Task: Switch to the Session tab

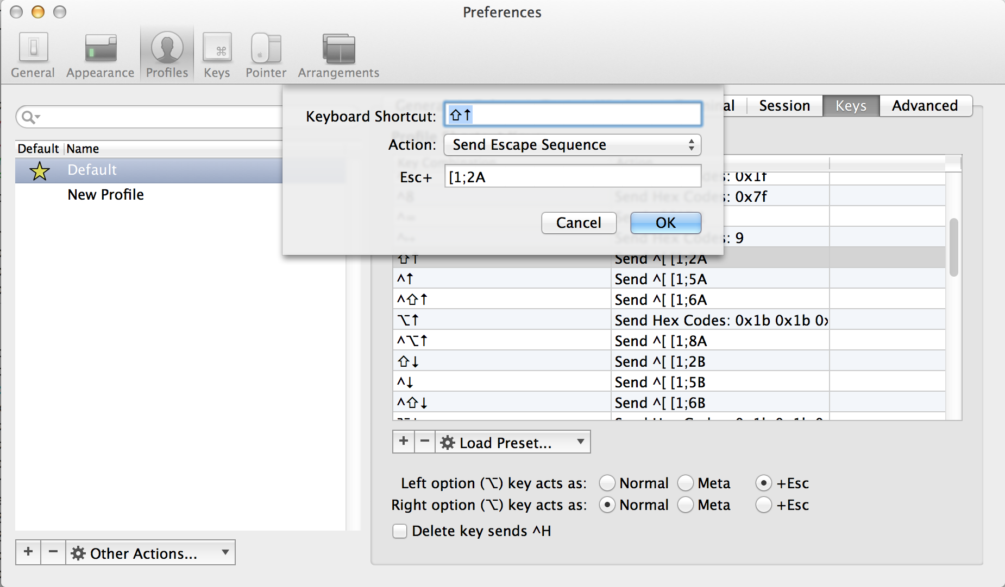Action: coord(784,106)
